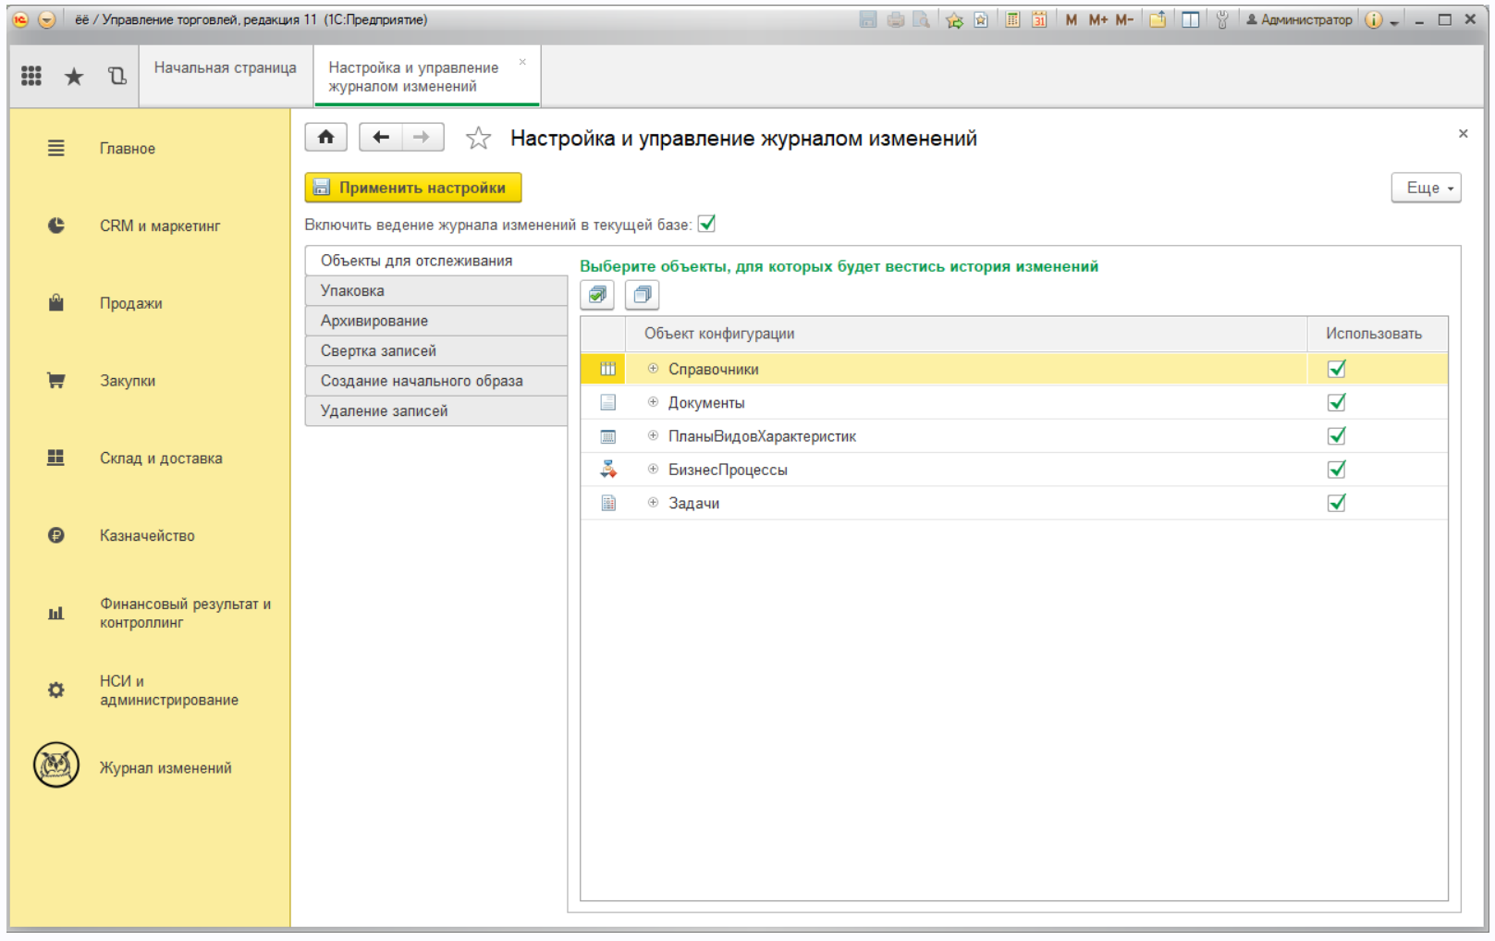Click the check all objects icon
This screenshot has width=1495, height=941.
pyautogui.click(x=597, y=295)
